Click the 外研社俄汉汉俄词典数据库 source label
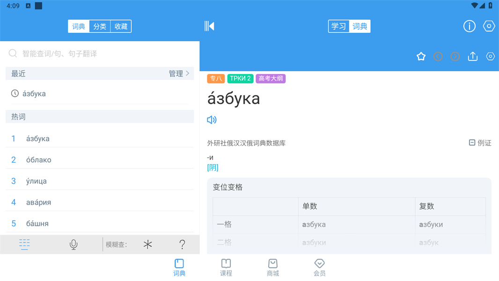 coord(246,143)
